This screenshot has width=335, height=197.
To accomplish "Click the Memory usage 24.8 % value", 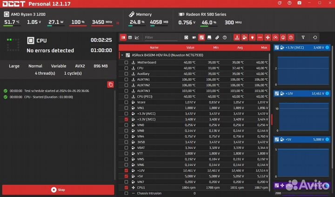I will [137, 22].
